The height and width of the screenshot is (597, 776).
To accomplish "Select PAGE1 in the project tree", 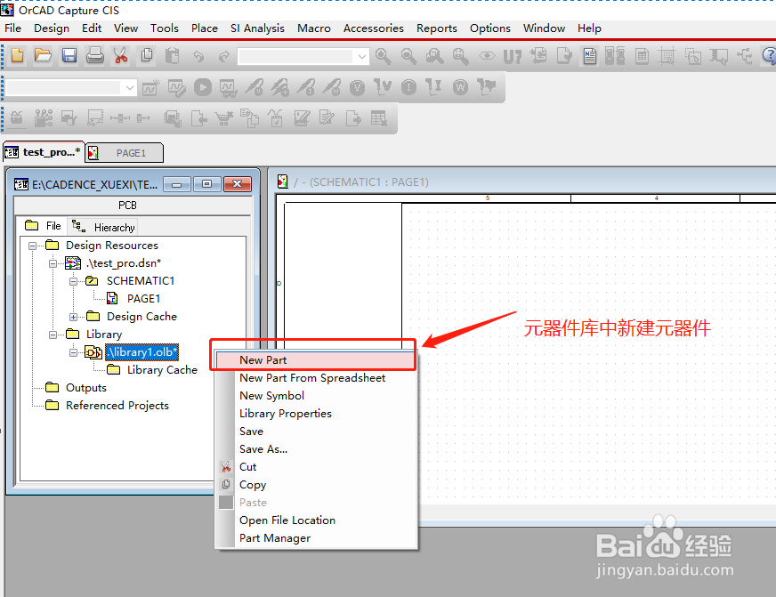I will [x=143, y=299].
